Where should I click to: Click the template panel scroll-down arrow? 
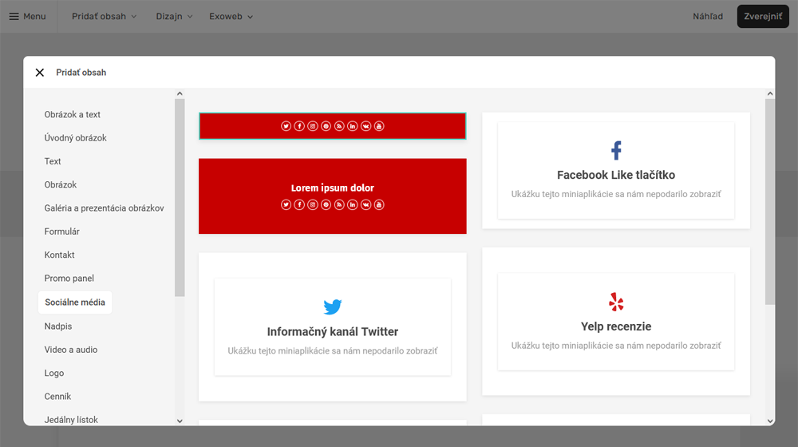point(770,421)
